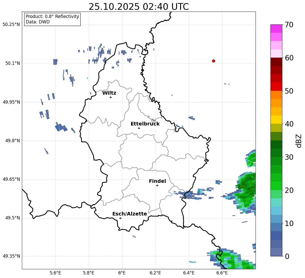Click the colorbar tick value 60
The width and height of the screenshot is (305, 278).
pos(289,58)
